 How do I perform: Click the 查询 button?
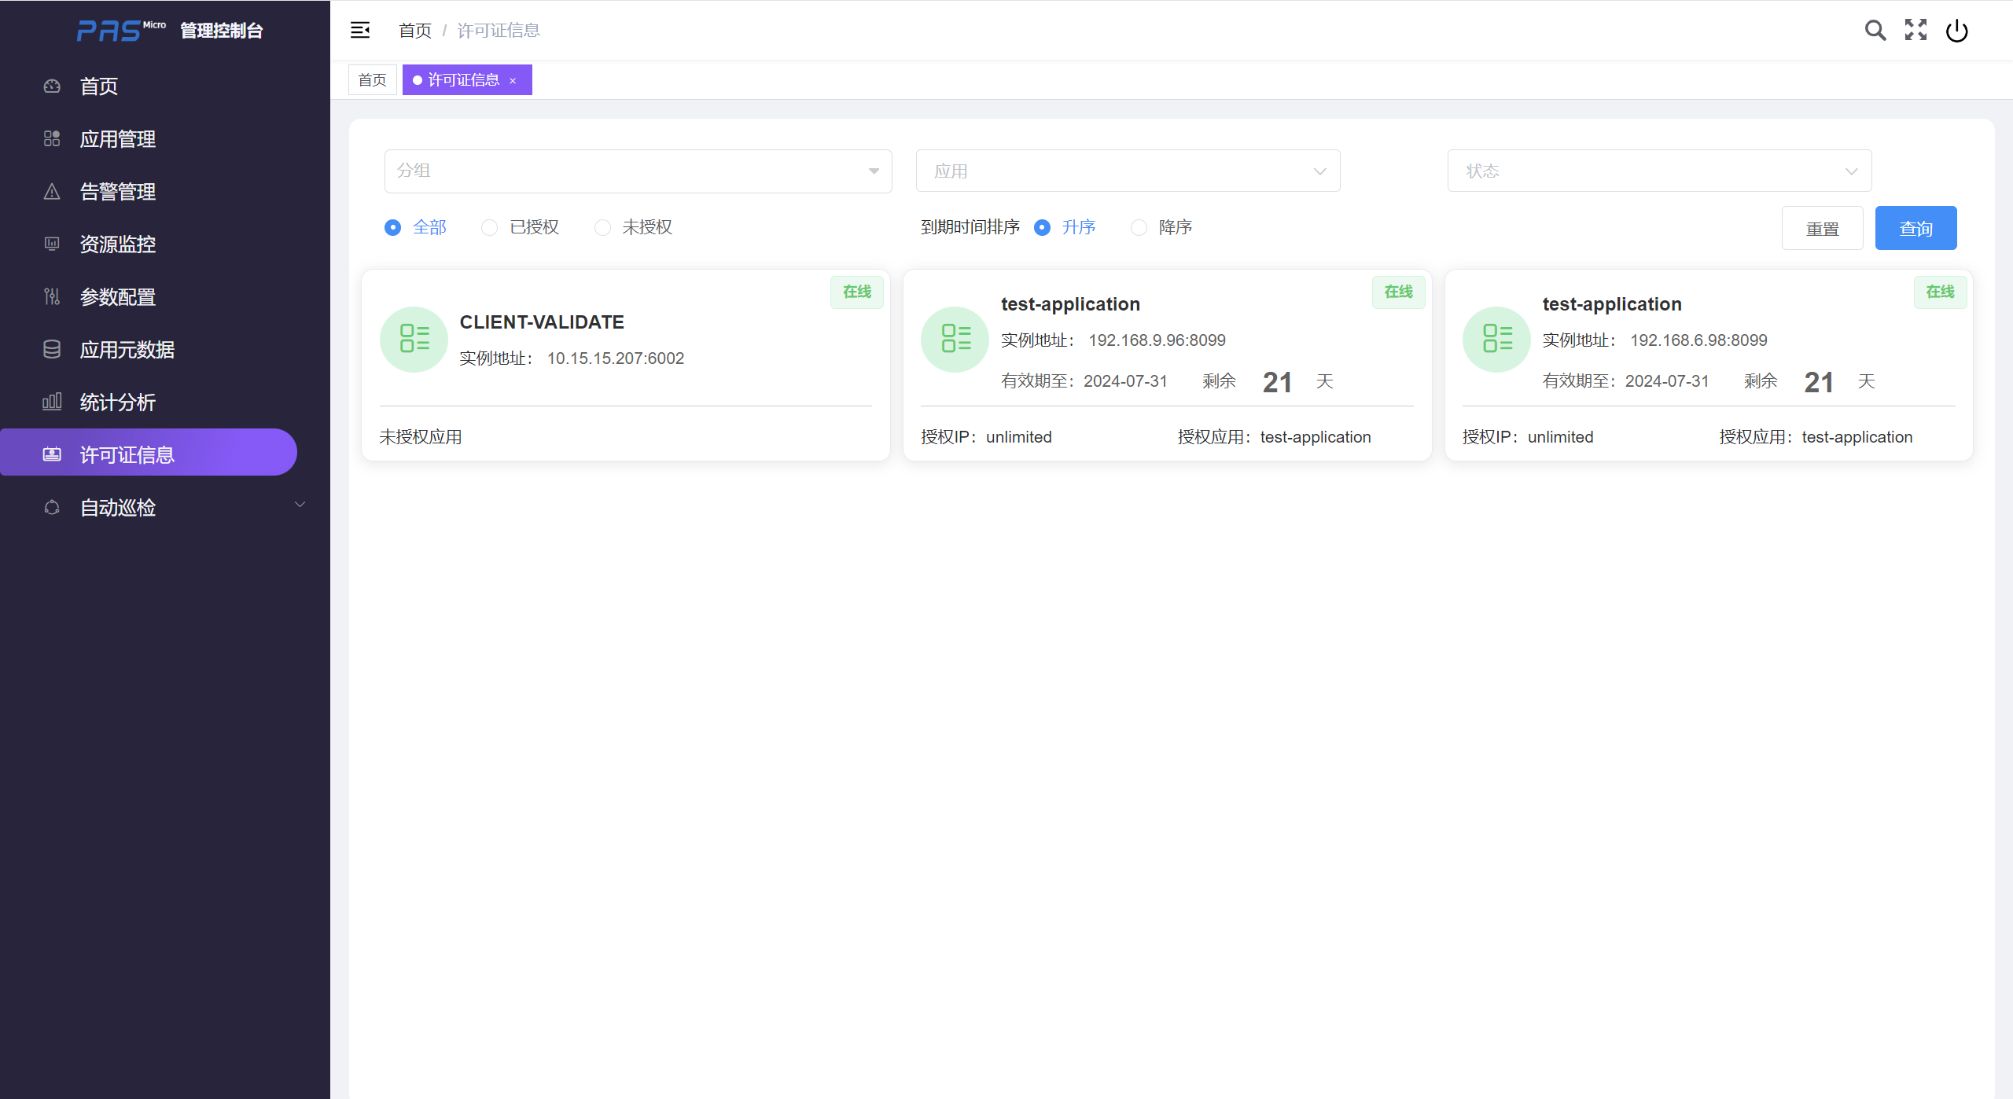point(1915,229)
